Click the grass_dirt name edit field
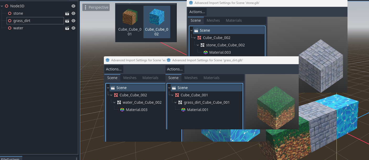The height and width of the screenshot is (160, 369). coord(35,21)
